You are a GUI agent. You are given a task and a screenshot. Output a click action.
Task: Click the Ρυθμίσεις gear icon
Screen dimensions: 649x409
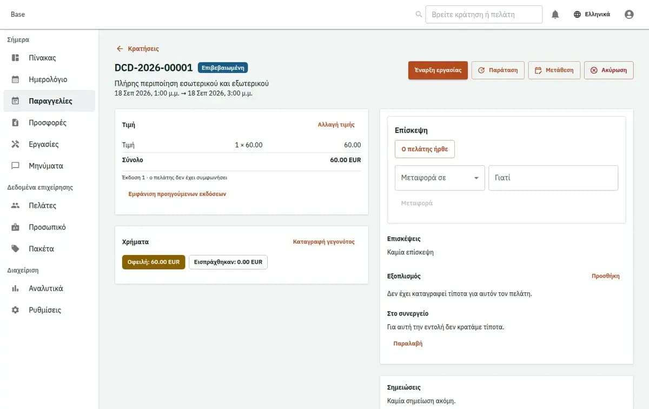[x=16, y=310]
